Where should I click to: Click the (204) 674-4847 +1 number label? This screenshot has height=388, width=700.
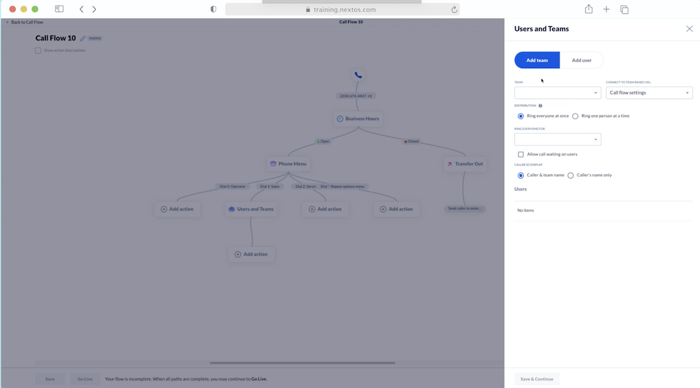coord(356,96)
